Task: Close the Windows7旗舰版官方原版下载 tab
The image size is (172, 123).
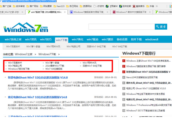Action: tap(107, 12)
